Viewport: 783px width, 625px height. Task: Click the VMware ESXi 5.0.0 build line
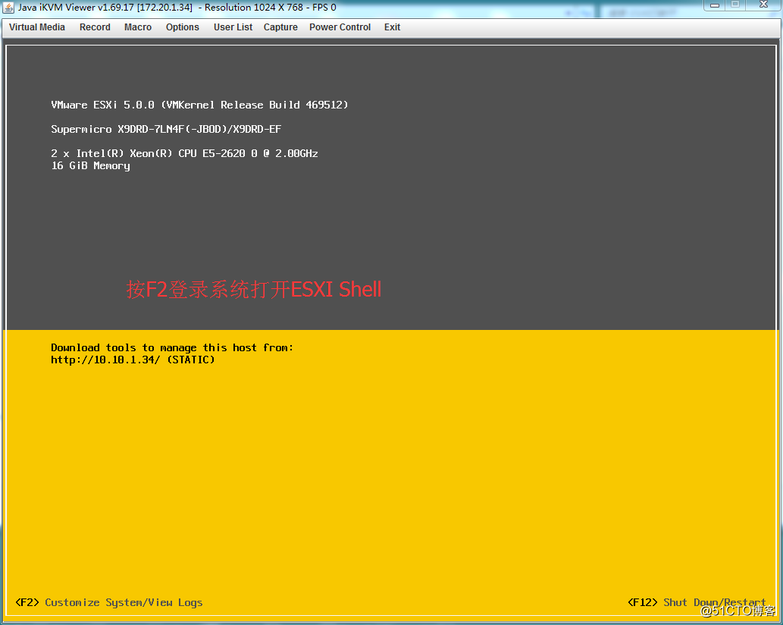click(x=200, y=105)
